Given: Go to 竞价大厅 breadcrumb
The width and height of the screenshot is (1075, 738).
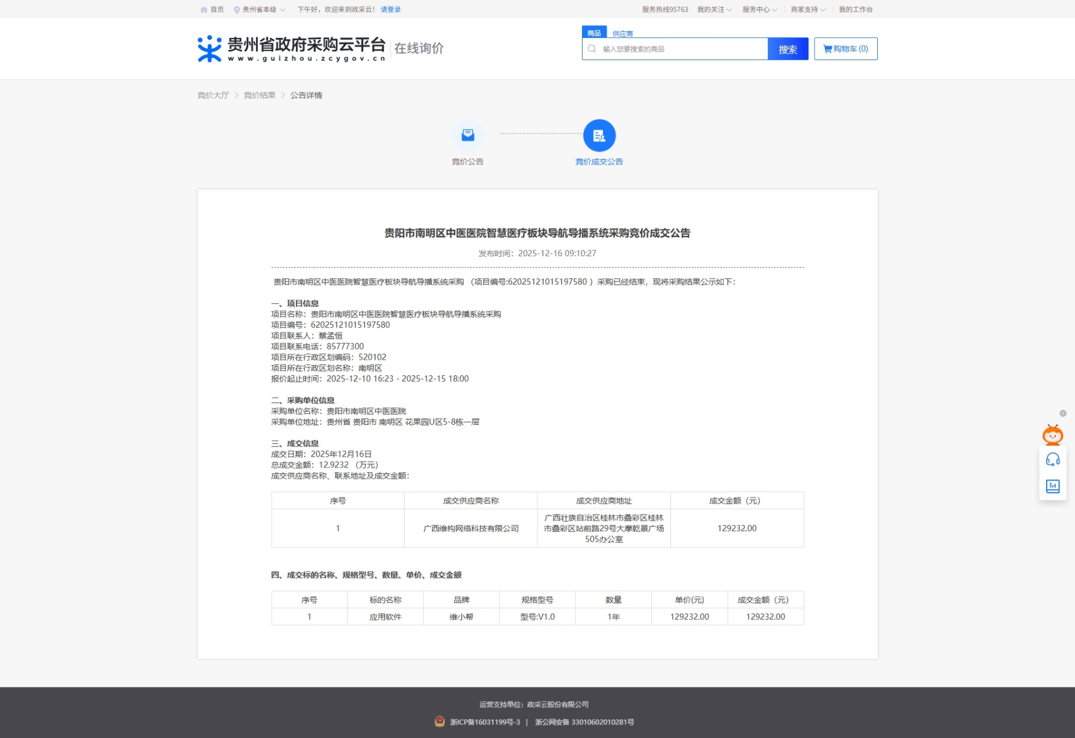Looking at the screenshot, I should 213,95.
